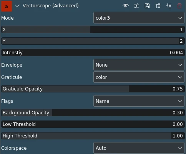Open the Envelope dropdown showing None
This screenshot has height=154, width=186.
tap(139, 65)
